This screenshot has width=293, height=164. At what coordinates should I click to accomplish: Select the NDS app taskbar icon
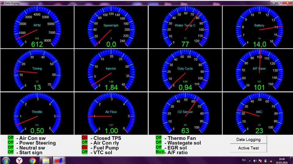59,160
